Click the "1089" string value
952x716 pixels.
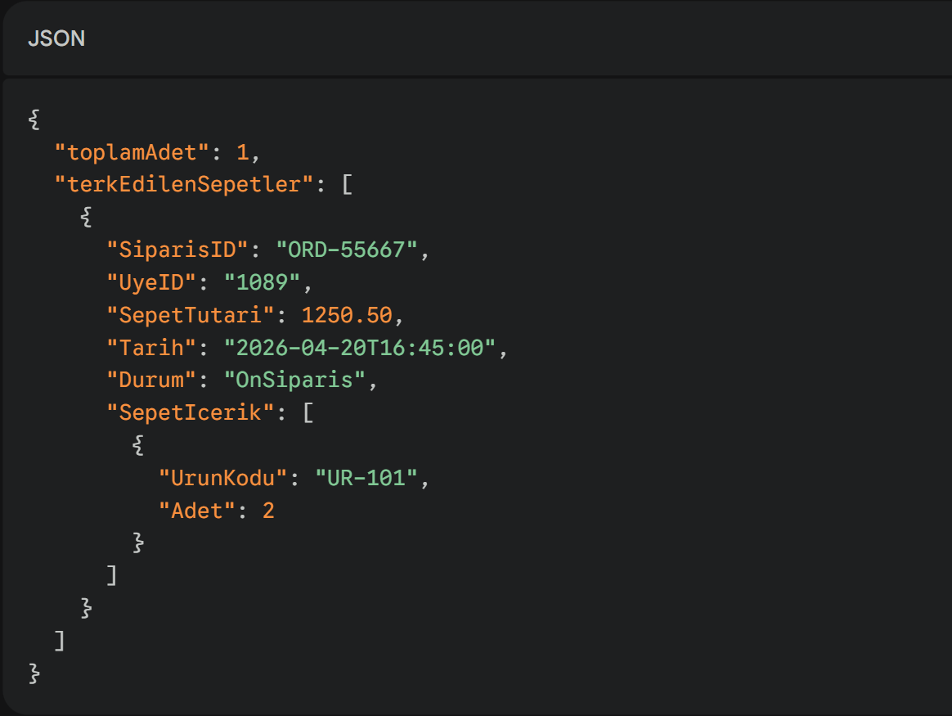(262, 282)
